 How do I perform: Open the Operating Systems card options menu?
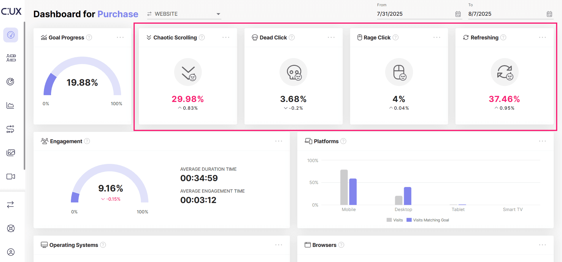(x=279, y=245)
